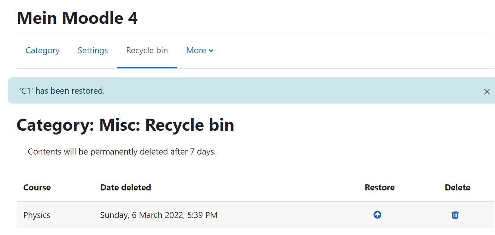
Task: Click the Course column header
Action: (37, 187)
